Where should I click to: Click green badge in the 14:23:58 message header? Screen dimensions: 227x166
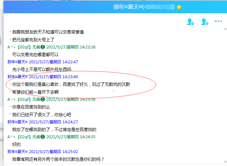[x=42, y=99]
